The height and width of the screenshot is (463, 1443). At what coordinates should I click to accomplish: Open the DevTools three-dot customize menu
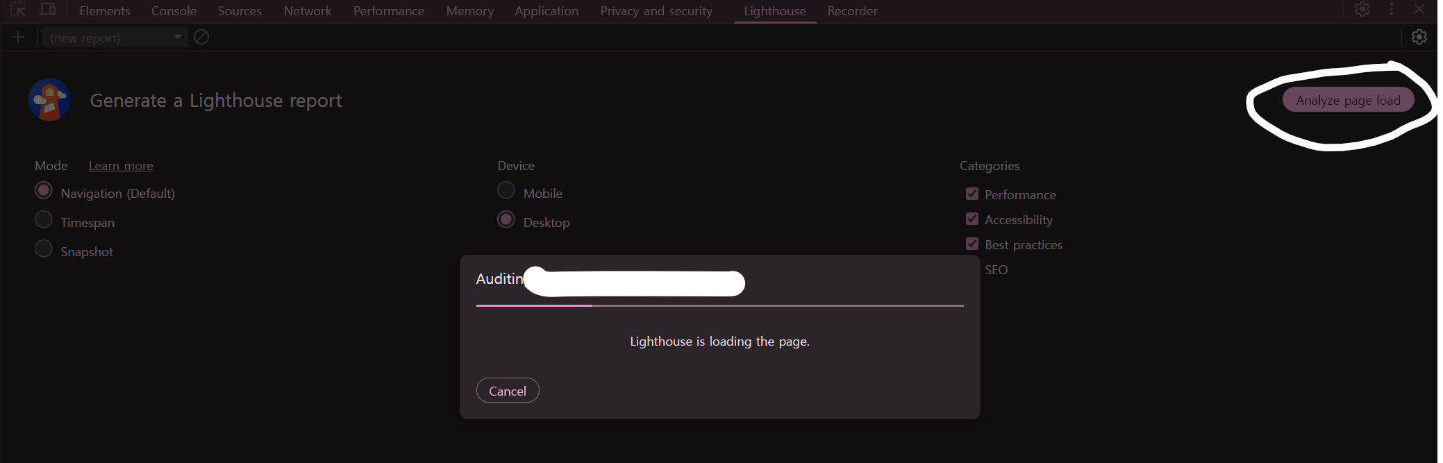[x=1391, y=10]
